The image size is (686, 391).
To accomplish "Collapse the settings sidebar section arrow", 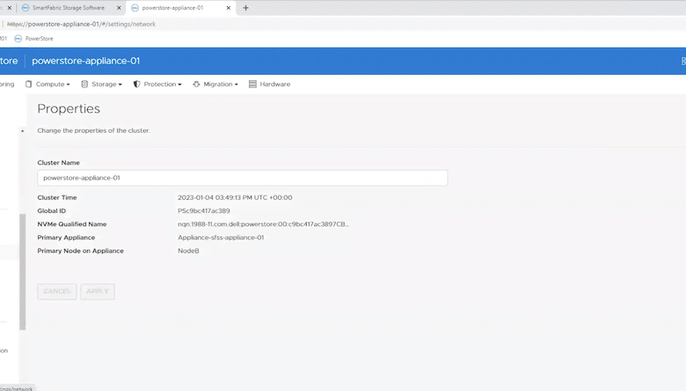I will (22, 131).
